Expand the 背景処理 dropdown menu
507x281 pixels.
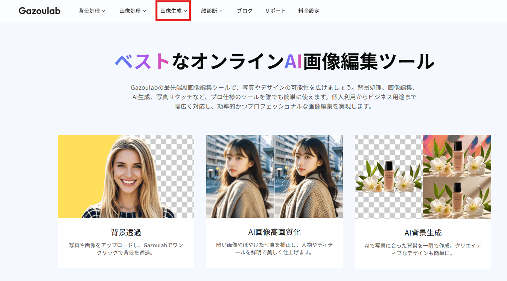(91, 11)
